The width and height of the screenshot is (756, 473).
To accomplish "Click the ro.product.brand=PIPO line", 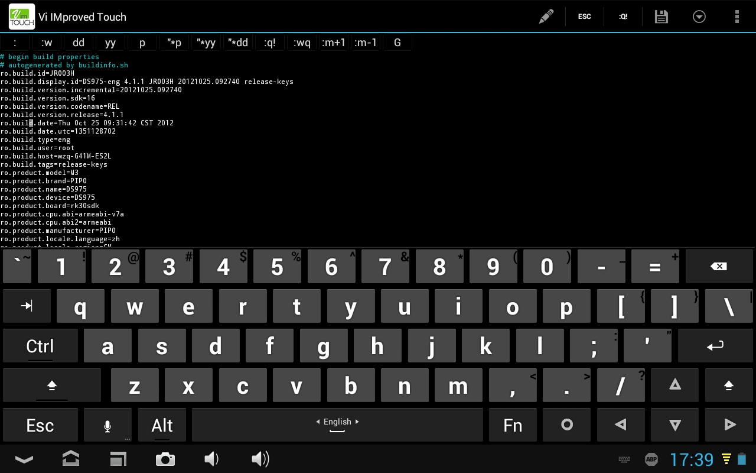I will [44, 181].
